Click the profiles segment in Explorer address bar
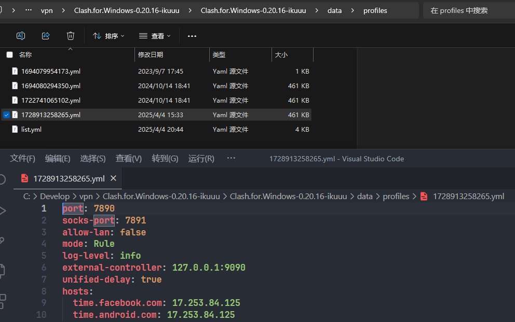Screen dimensions: 515x322 click(375, 10)
